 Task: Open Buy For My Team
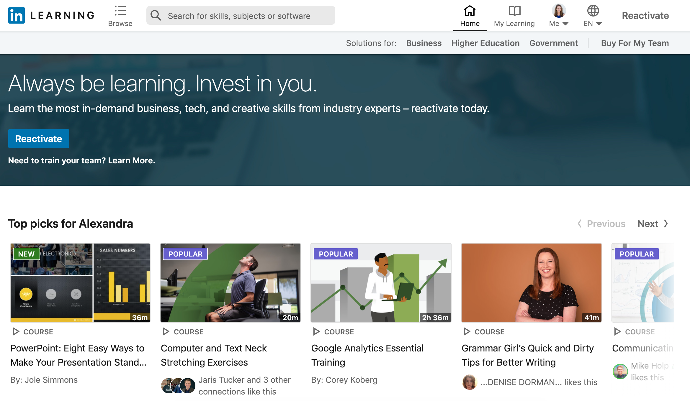(635, 43)
